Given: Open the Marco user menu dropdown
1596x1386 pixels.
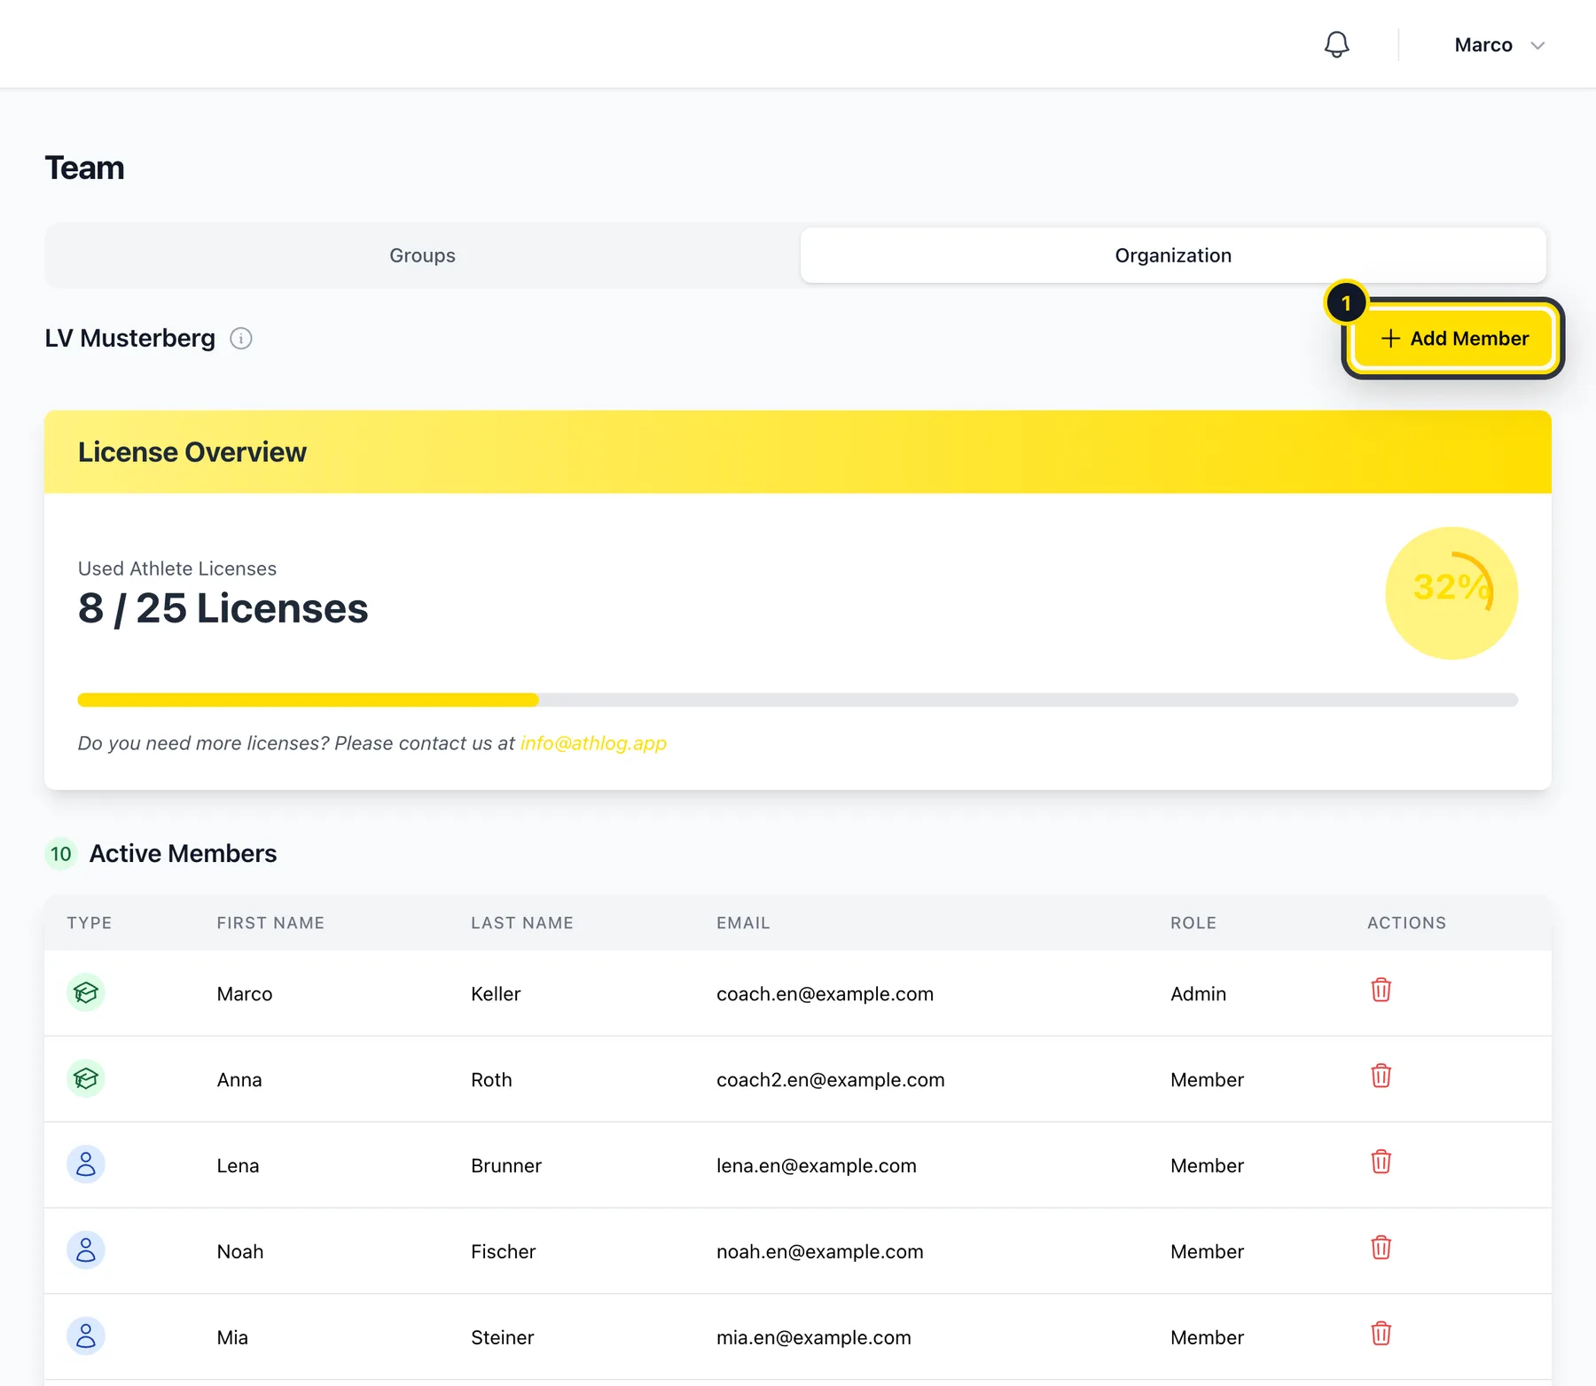Looking at the screenshot, I should (x=1499, y=45).
